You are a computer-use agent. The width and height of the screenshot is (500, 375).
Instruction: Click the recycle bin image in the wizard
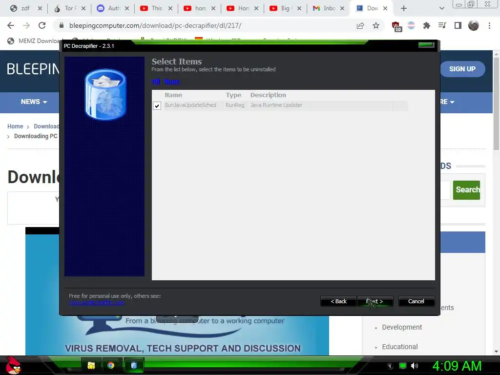pyautogui.click(x=105, y=95)
